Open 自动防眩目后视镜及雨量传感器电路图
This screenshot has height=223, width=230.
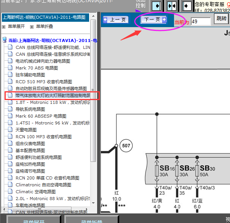pyautogui.click(x=51, y=89)
